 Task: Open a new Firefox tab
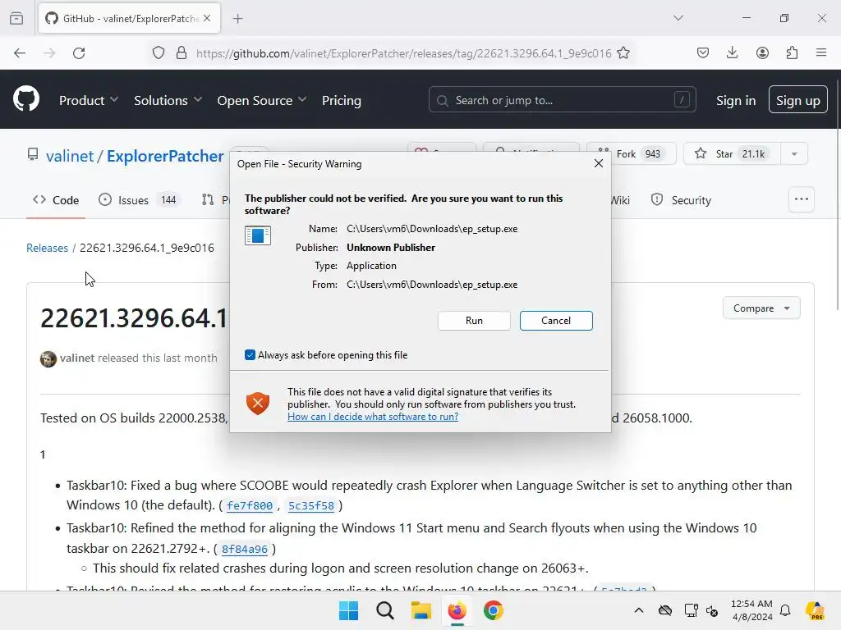pyautogui.click(x=237, y=19)
